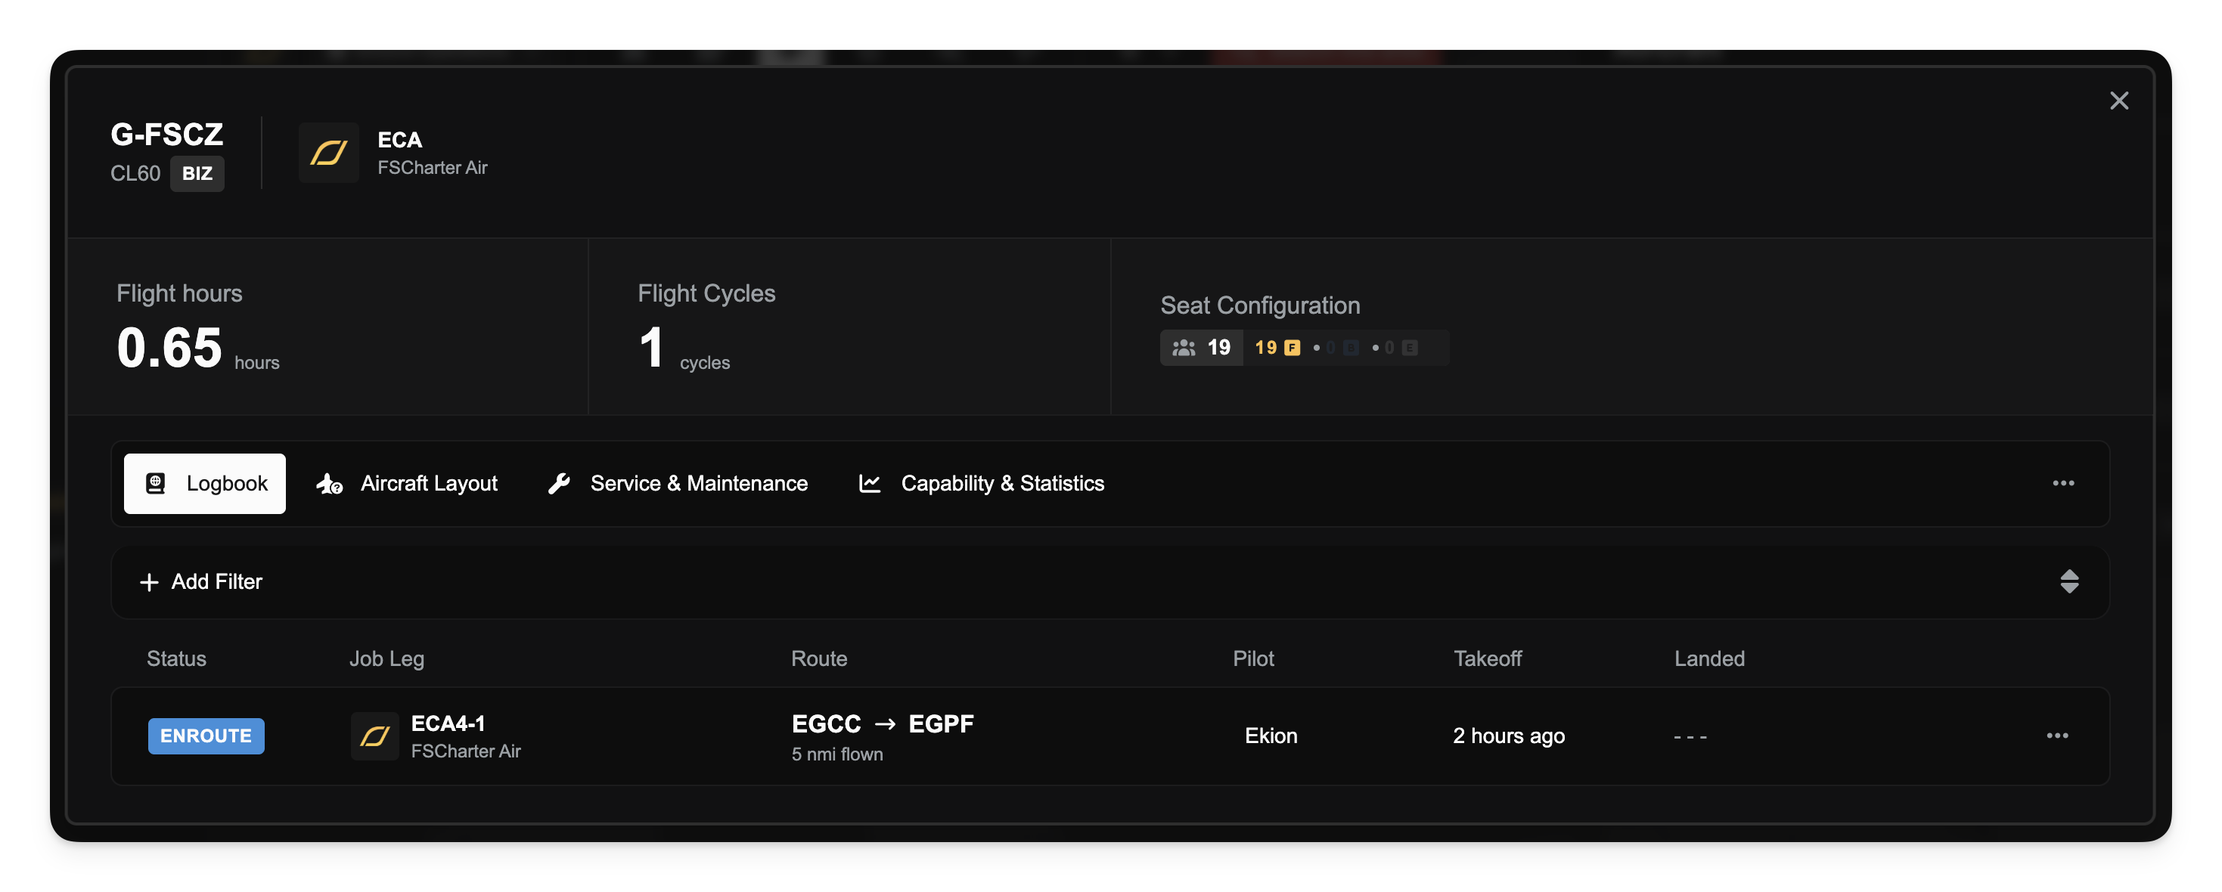Viewport: 2222px width, 892px height.
Task: Close the aircraft details dialog
Action: click(x=2118, y=101)
